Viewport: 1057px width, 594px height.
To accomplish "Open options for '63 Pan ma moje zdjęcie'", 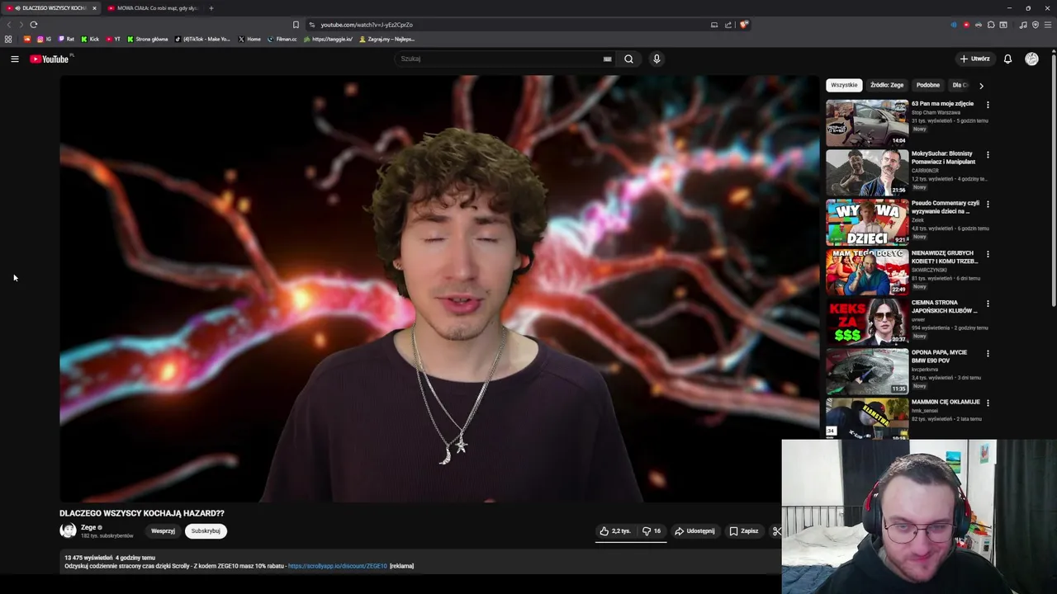I will tap(988, 105).
